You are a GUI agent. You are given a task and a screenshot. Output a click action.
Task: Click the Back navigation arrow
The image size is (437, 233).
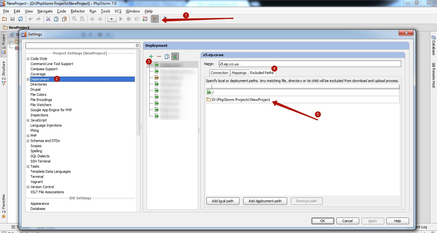(x=92, y=19)
